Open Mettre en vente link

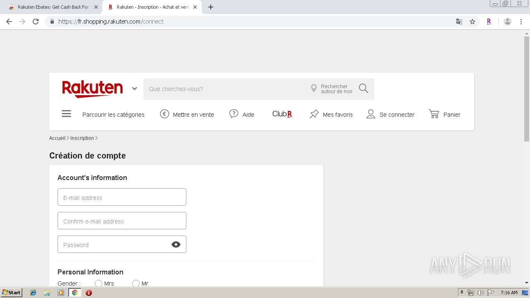coord(193,115)
